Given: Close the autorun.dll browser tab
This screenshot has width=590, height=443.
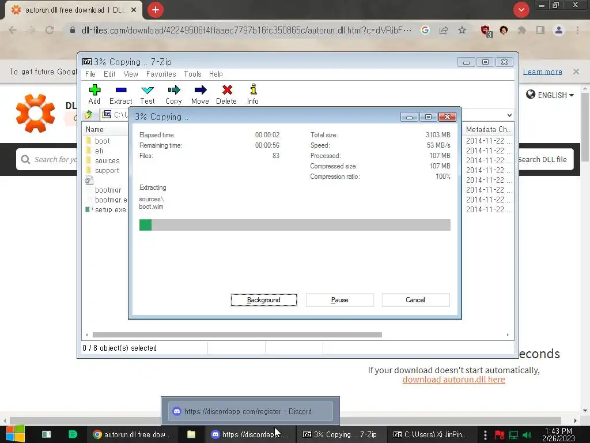Looking at the screenshot, I should [x=134, y=10].
